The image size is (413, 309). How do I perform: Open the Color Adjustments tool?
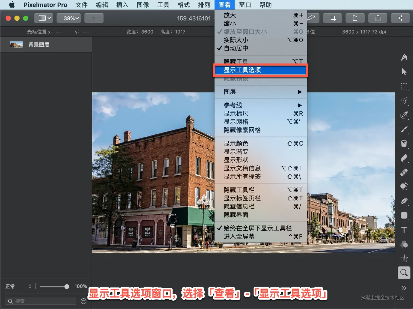coord(404,244)
